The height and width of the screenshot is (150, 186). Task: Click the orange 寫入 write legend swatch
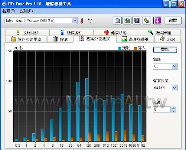coord(136,48)
